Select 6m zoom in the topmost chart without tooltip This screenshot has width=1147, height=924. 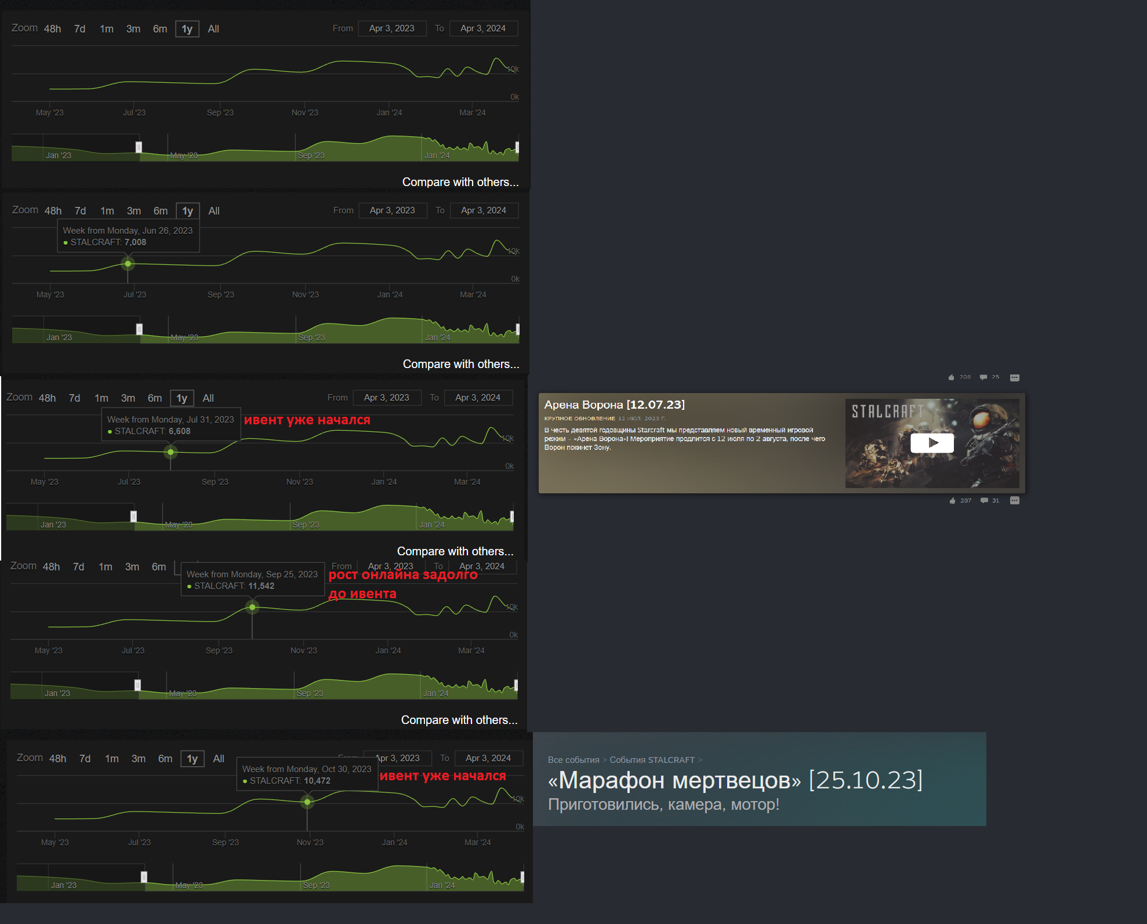[x=159, y=29]
